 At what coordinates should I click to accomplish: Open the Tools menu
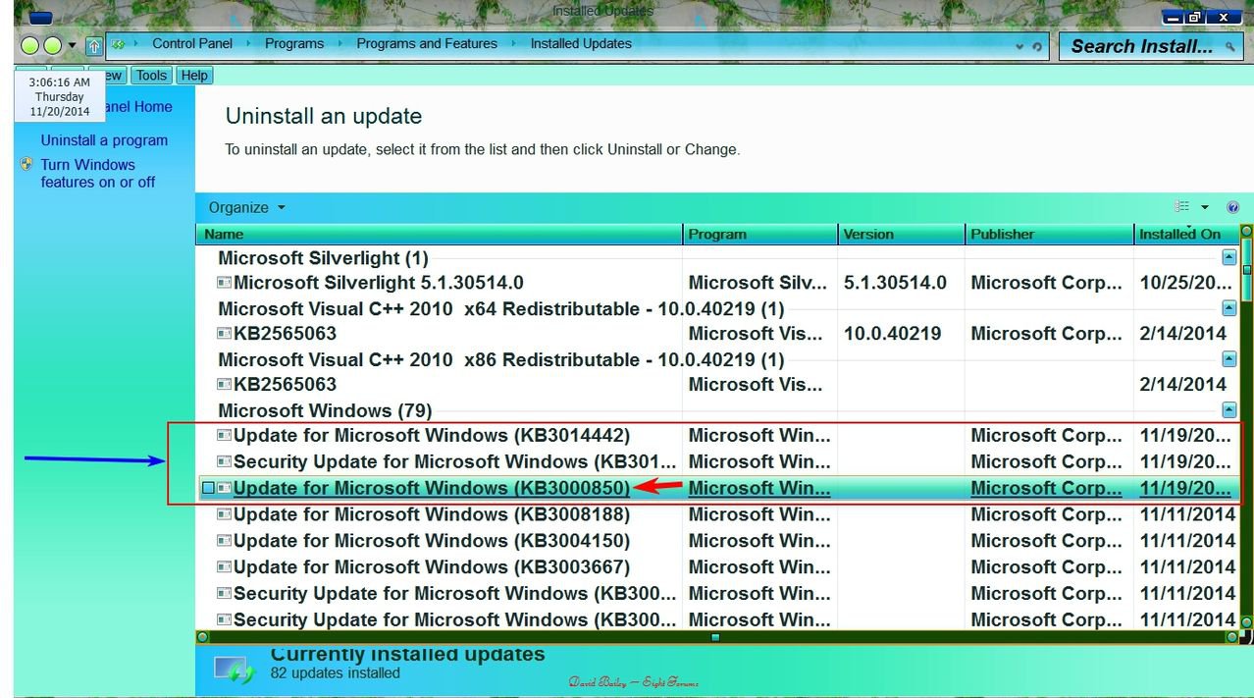tap(151, 76)
